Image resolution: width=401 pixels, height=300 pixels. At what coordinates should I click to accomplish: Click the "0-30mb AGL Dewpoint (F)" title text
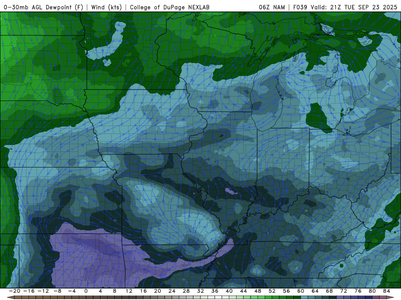(x=43, y=7)
